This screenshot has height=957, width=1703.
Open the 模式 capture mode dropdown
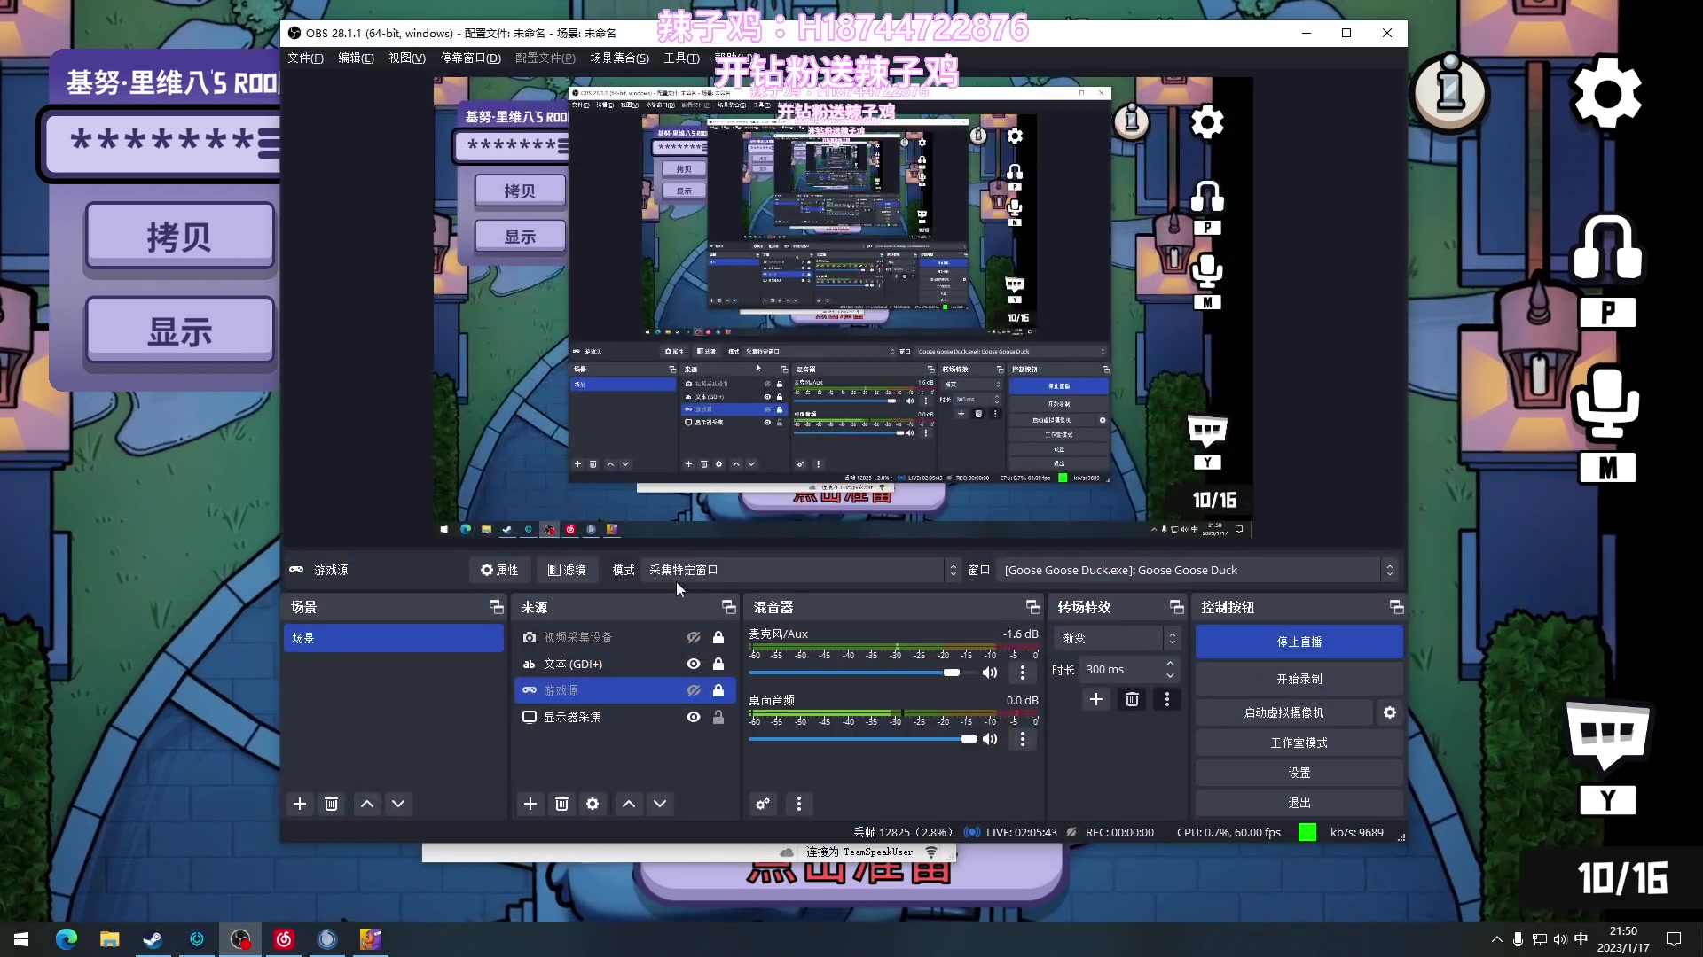(x=800, y=570)
